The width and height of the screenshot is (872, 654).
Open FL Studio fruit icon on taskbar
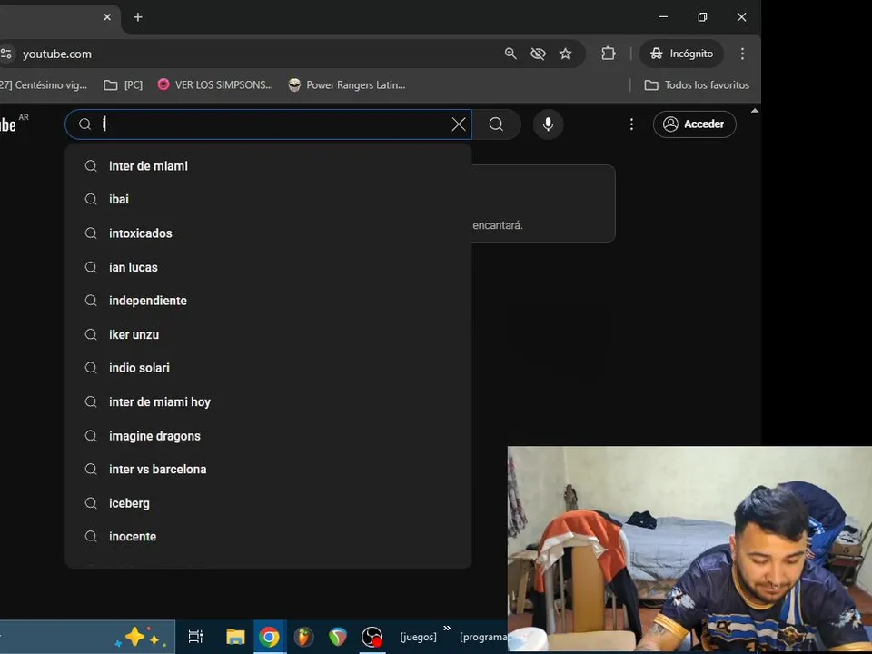point(303,636)
